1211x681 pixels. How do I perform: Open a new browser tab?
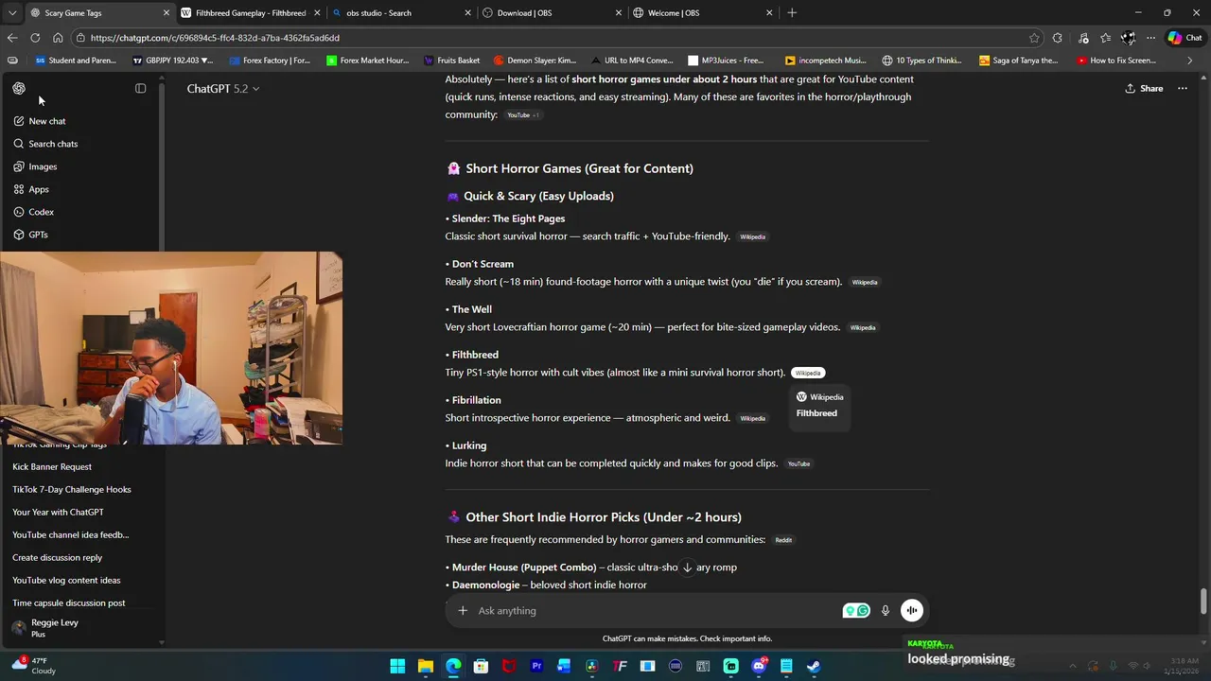[x=792, y=13]
